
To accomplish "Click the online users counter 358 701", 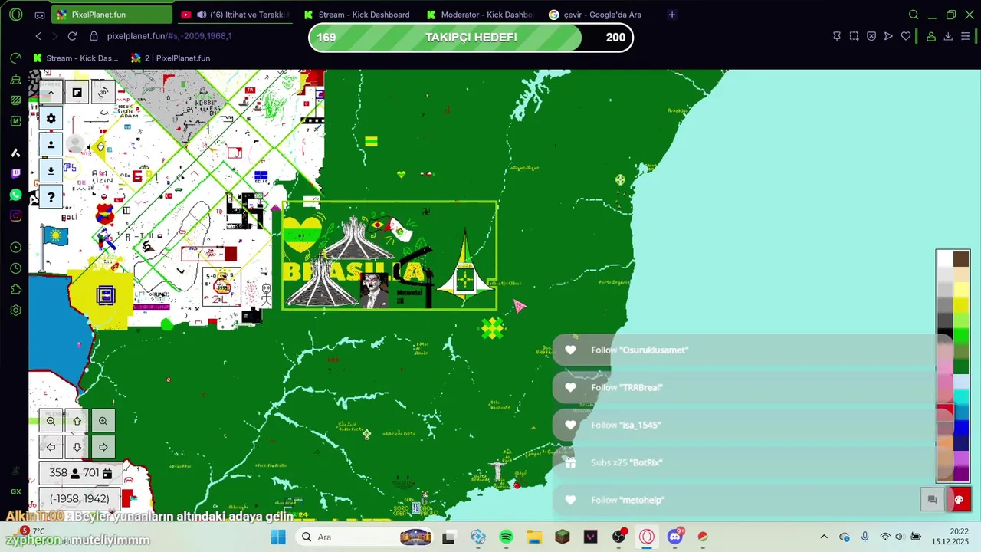I will [x=80, y=473].
